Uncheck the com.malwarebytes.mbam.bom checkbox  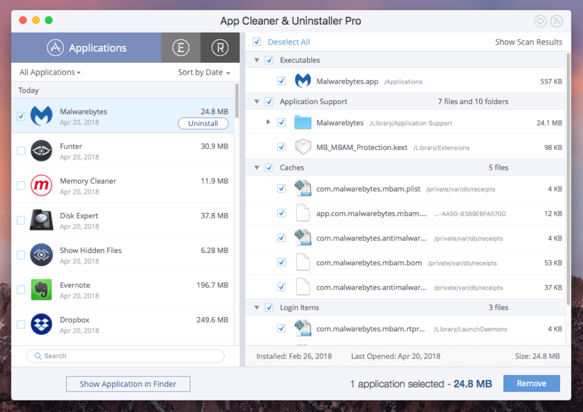point(281,262)
